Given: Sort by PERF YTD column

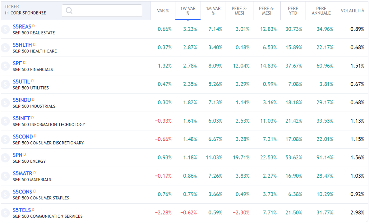Looking at the screenshot, I should [293, 11].
